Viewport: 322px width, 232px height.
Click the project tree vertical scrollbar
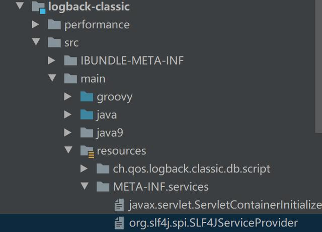[318, 66]
